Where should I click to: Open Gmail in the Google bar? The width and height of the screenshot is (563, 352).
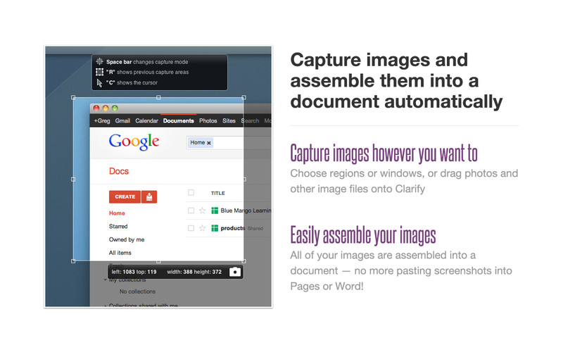pos(122,120)
